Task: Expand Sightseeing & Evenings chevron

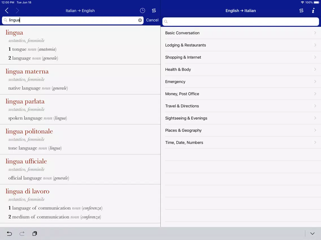Action: 315,118
